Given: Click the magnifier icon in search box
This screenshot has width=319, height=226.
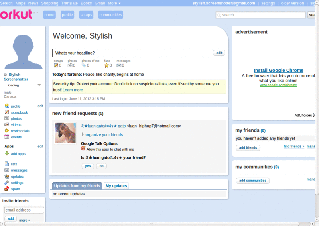Looking at the screenshot, I should pos(219,15).
